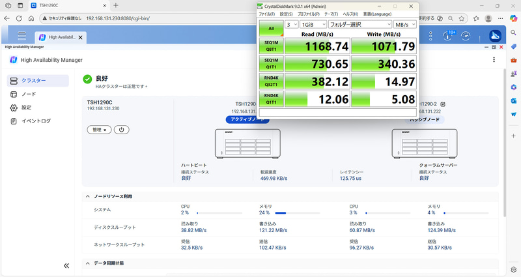Close the High Availability Manager QTS tab
Viewport: 521px width, 277px height.
(80, 38)
